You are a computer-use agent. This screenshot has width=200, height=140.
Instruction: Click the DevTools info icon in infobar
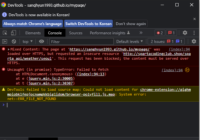point(4,15)
